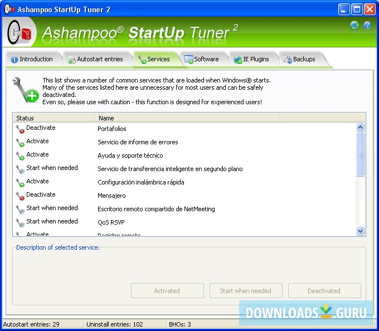
Task: Select the Mensajero service
Action: (x=111, y=196)
